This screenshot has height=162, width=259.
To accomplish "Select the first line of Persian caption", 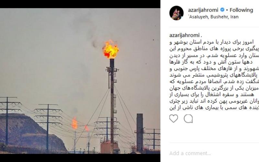I will [x=211, y=42].
